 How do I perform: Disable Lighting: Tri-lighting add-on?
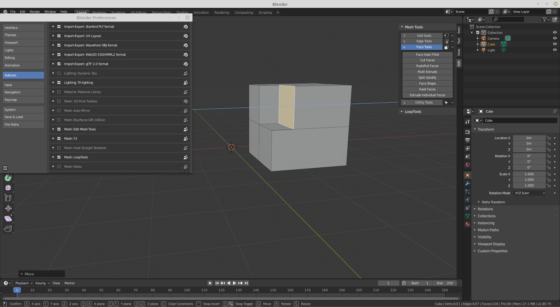[x=59, y=83]
